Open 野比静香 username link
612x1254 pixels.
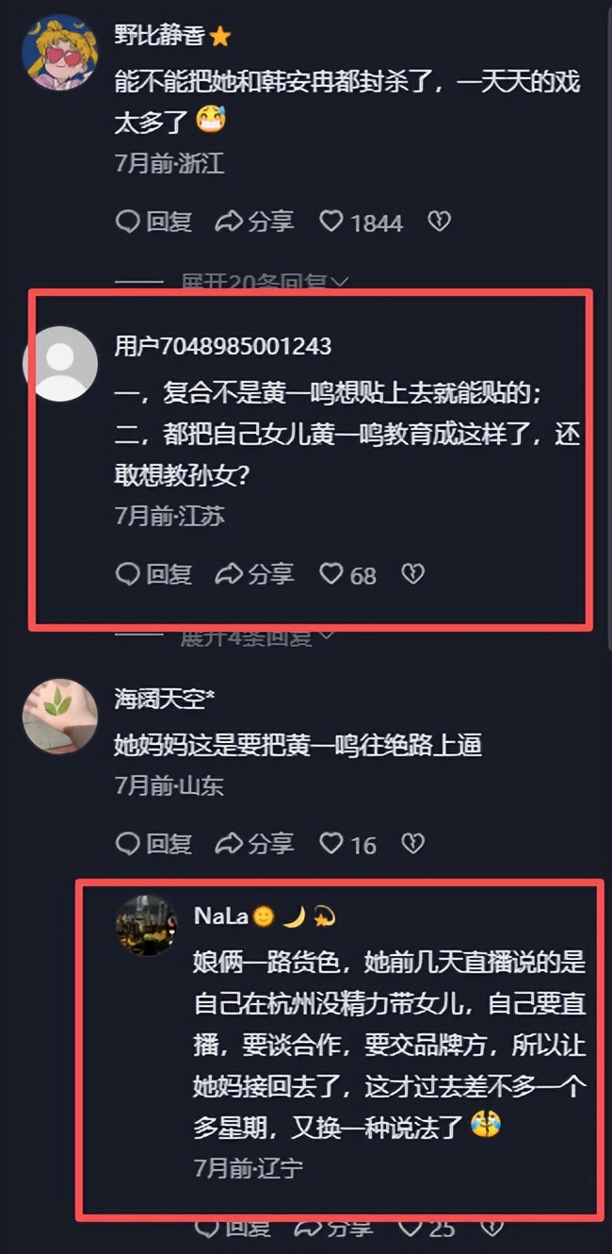click(158, 36)
